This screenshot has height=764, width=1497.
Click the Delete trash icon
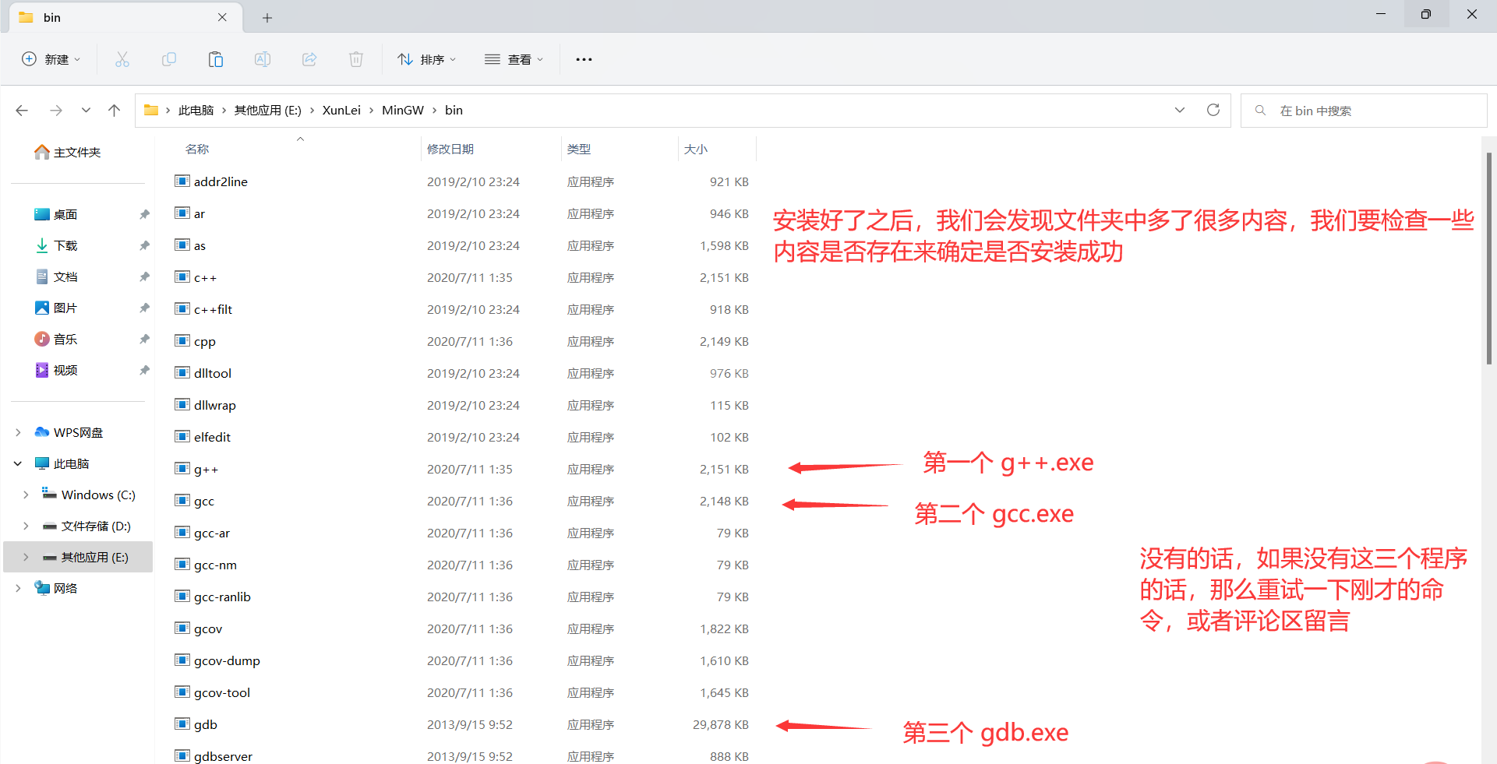tap(356, 59)
